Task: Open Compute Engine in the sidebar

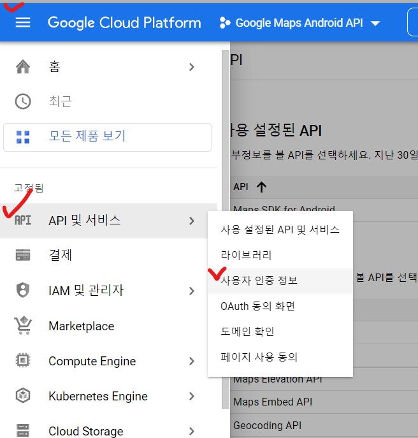Action: pyautogui.click(x=108, y=361)
